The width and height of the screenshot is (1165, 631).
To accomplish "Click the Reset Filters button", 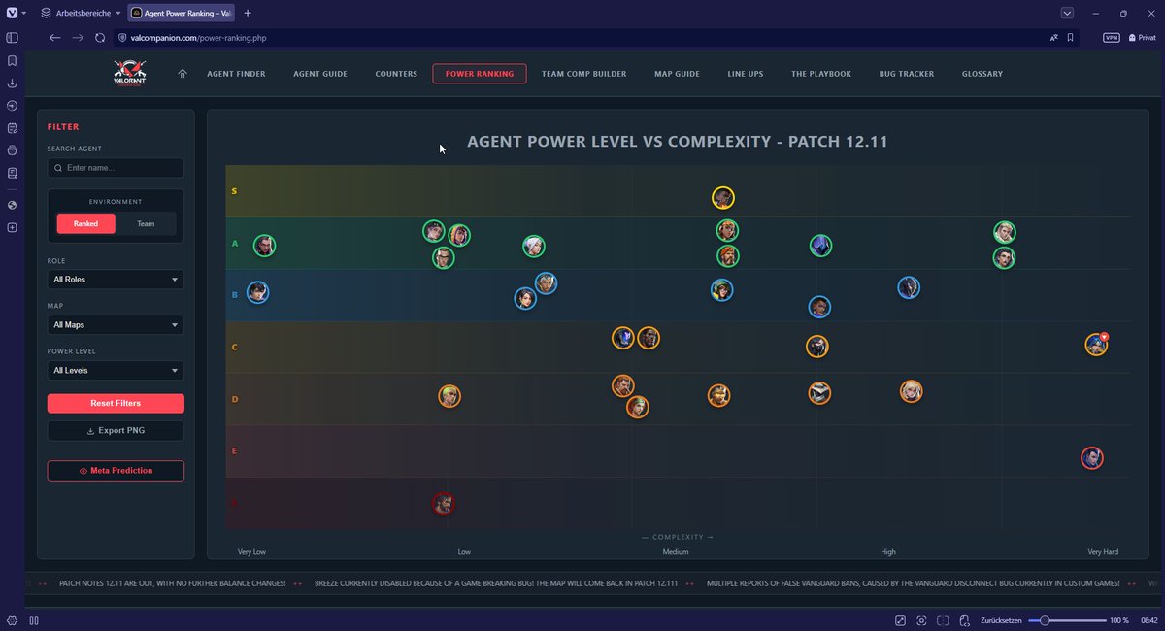I will click(116, 403).
